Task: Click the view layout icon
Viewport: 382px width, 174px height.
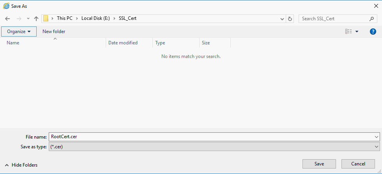Action: 348,32
